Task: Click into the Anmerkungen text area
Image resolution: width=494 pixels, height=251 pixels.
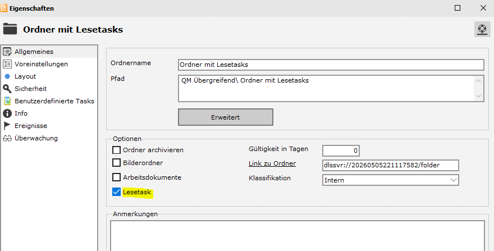Action: pyautogui.click(x=298, y=236)
